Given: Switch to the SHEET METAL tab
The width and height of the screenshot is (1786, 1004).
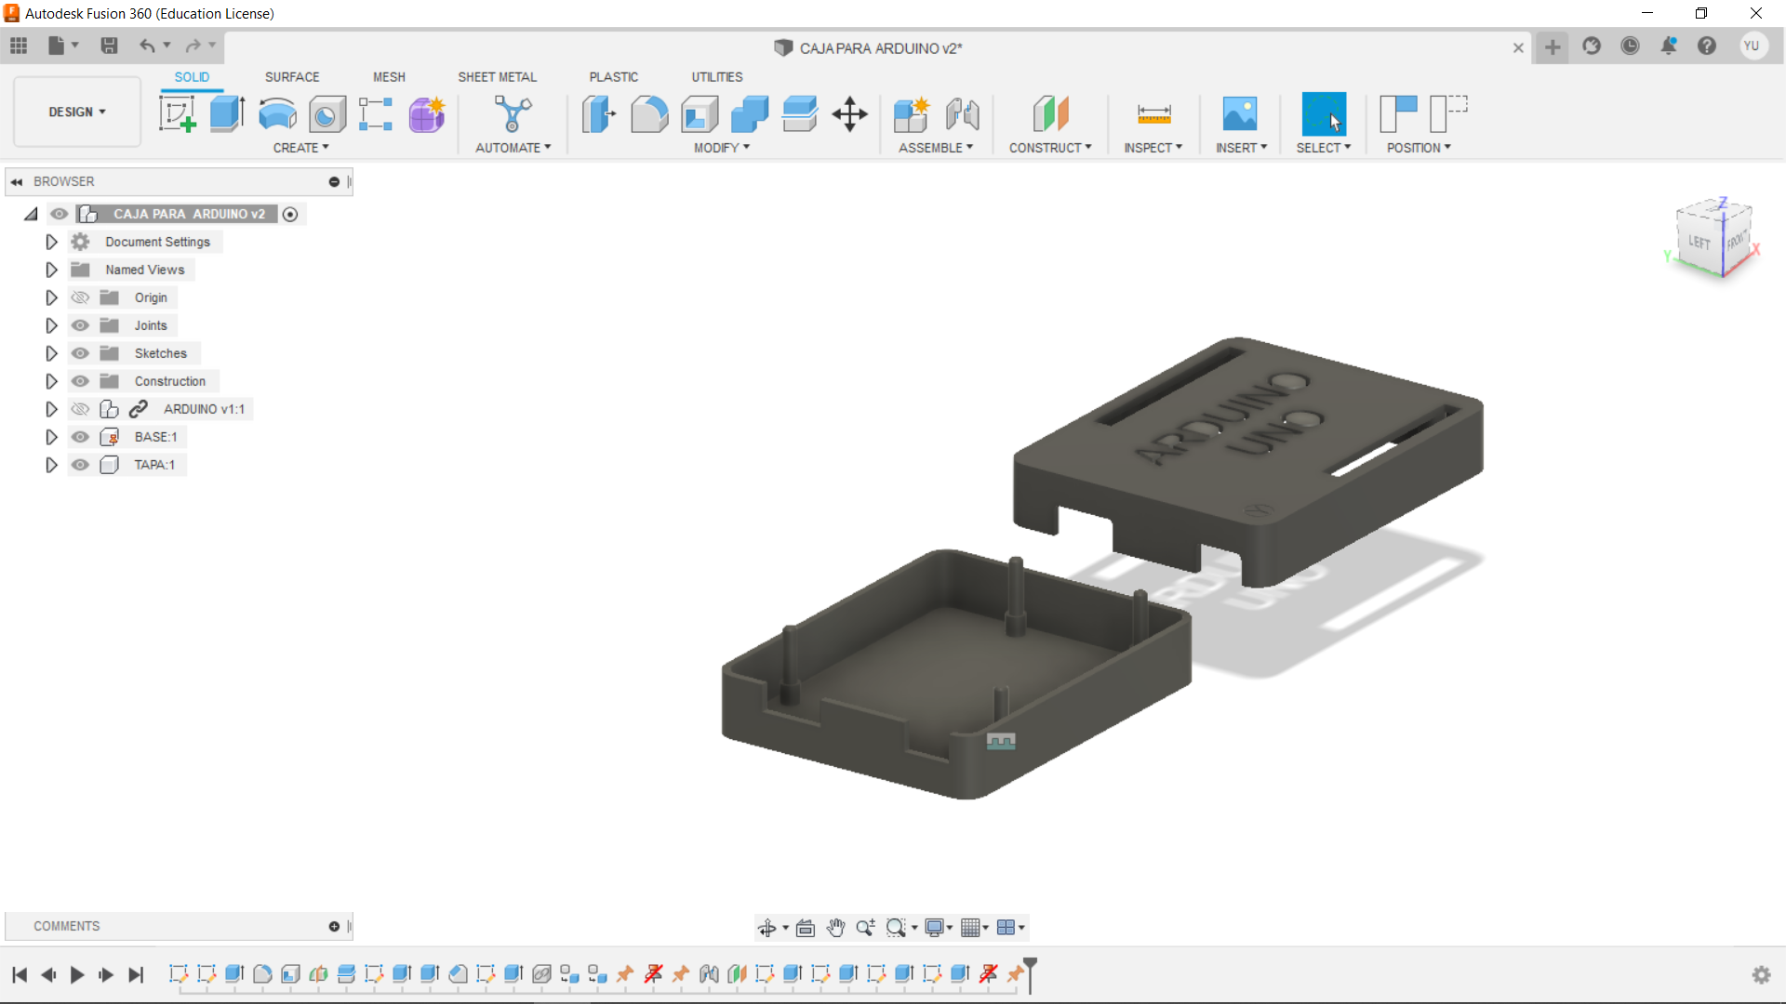Looking at the screenshot, I should (497, 77).
